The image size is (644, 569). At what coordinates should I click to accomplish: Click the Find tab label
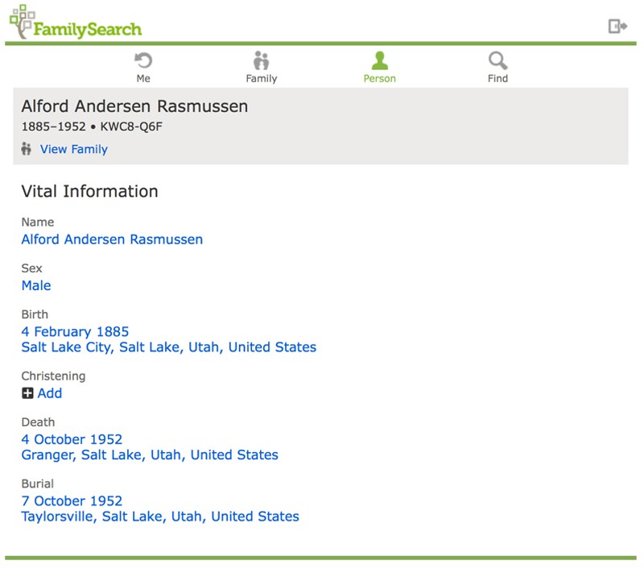pos(497,78)
